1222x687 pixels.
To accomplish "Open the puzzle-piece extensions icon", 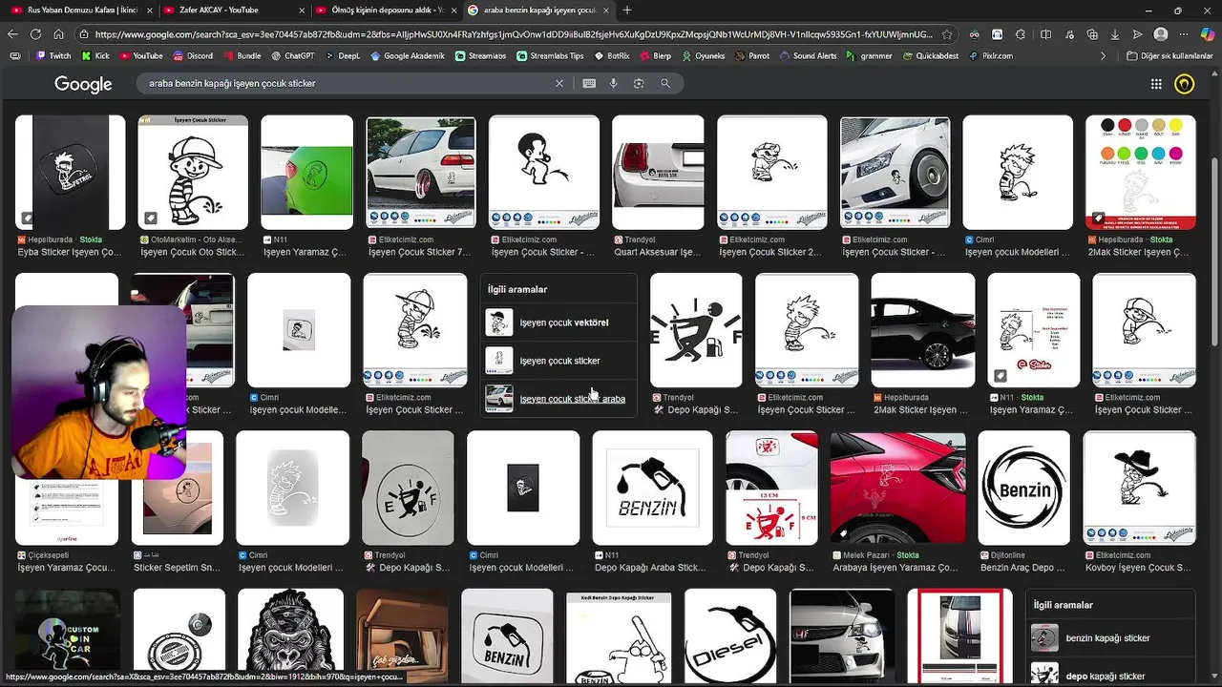I will (1022, 34).
